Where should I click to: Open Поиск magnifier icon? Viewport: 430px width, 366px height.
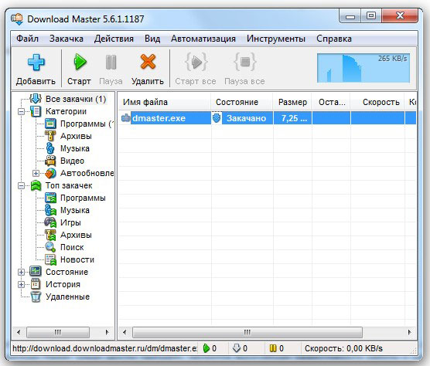50,247
